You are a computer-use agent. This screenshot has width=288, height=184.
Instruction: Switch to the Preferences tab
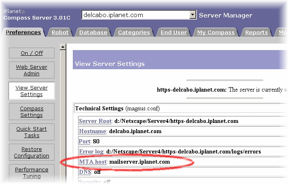click(x=23, y=32)
